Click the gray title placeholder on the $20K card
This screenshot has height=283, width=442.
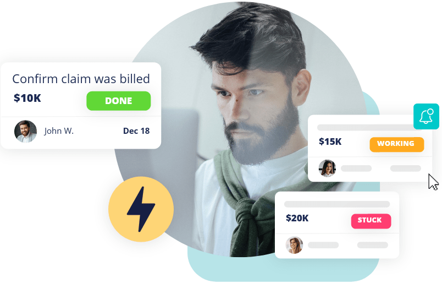click(337, 204)
